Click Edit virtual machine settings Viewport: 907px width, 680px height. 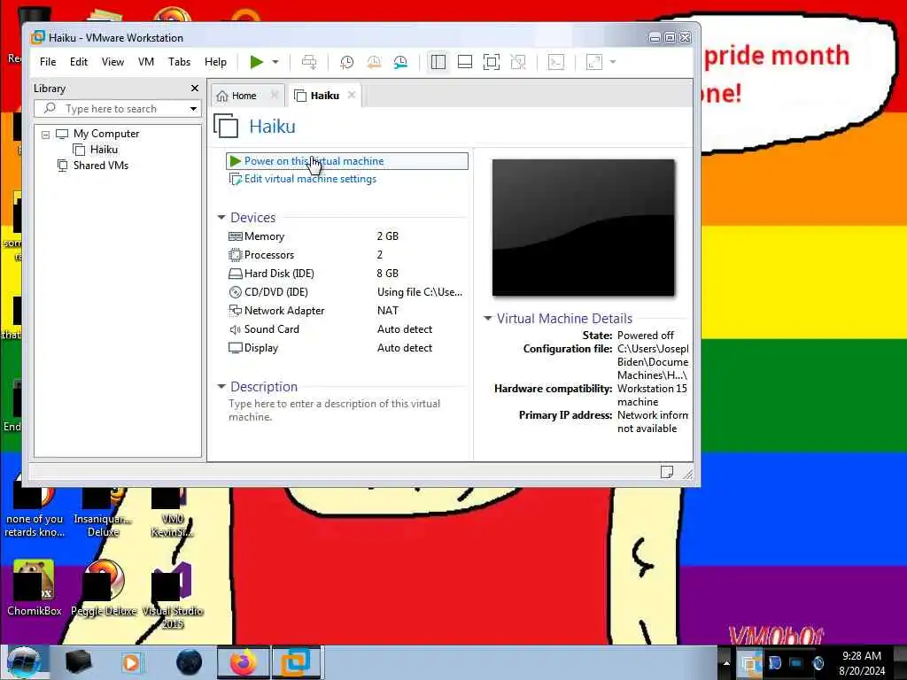click(x=310, y=179)
